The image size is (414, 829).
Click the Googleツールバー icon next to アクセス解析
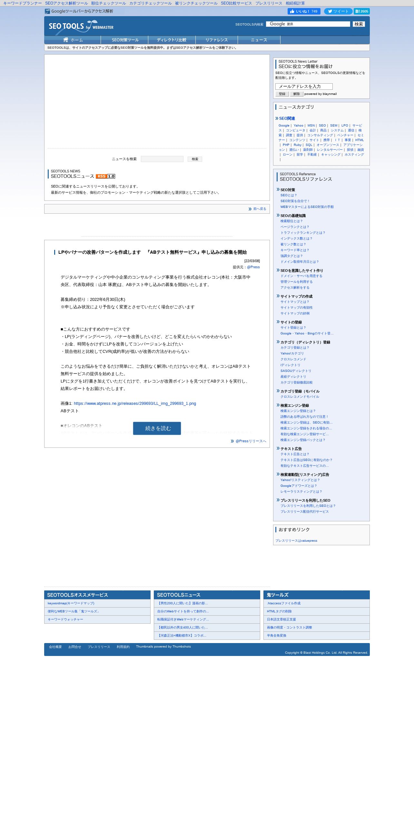tap(47, 11)
